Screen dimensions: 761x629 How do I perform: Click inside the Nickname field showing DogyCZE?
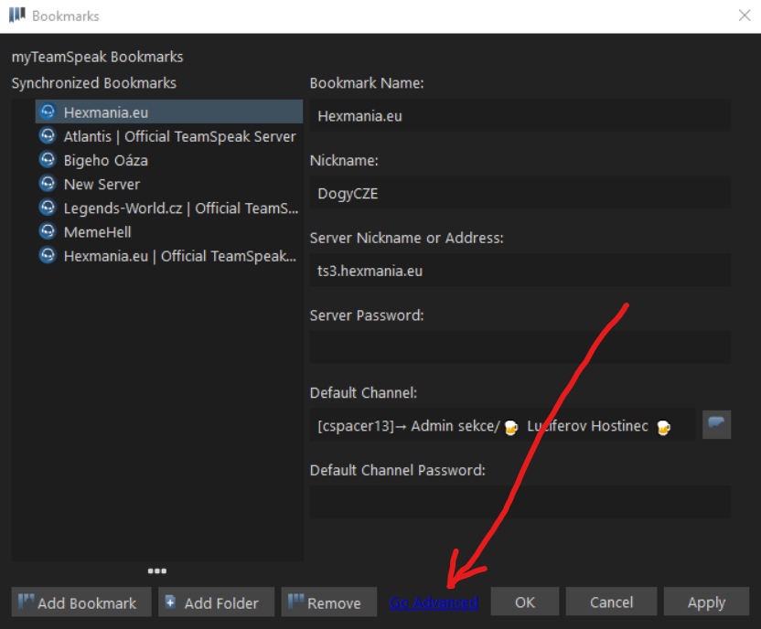[520, 193]
